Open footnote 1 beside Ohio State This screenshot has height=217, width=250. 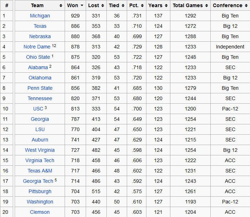52,56
